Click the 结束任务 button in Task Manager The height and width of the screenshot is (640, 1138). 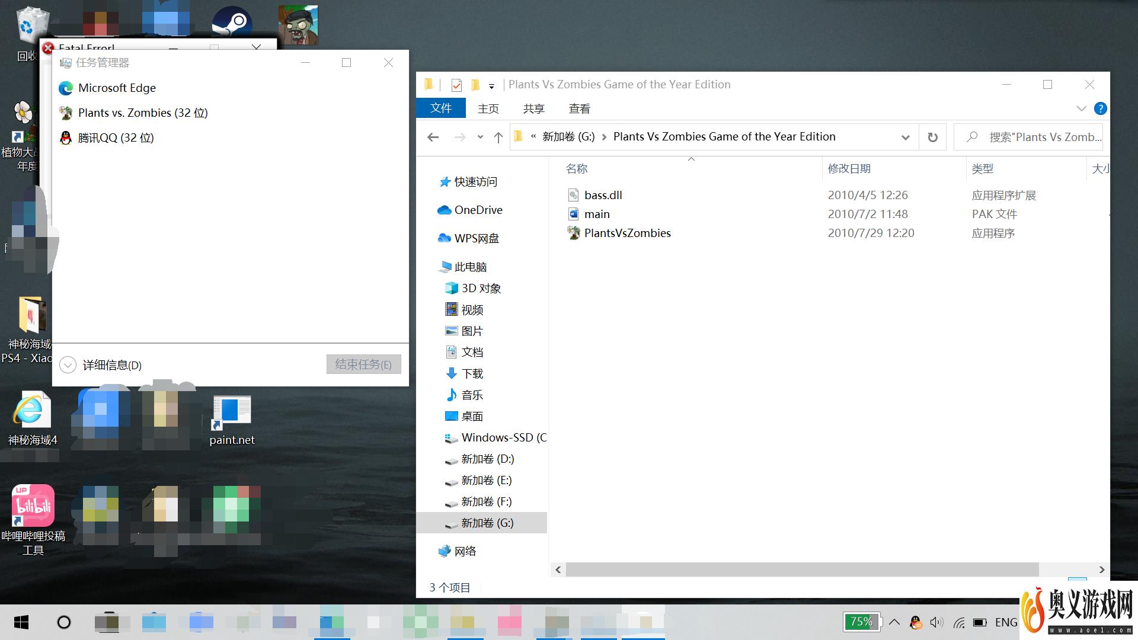[363, 364]
